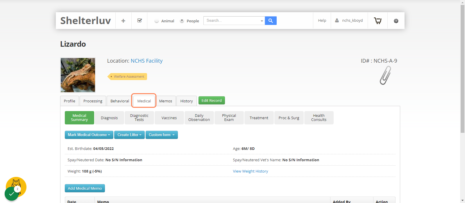Open the Vaccines sub-tab
The width and height of the screenshot is (465, 203).
point(169,118)
